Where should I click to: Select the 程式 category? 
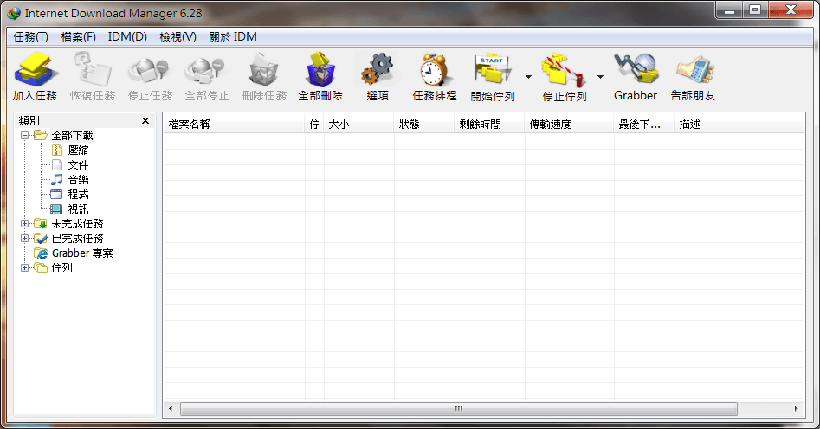(x=78, y=195)
